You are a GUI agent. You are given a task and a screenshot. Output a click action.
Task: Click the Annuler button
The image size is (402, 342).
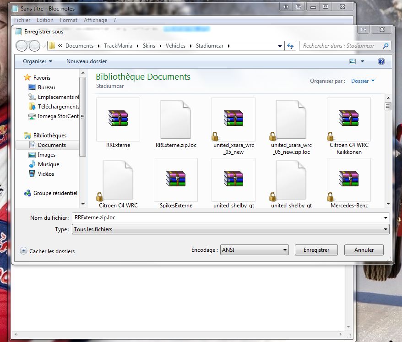tap(364, 250)
